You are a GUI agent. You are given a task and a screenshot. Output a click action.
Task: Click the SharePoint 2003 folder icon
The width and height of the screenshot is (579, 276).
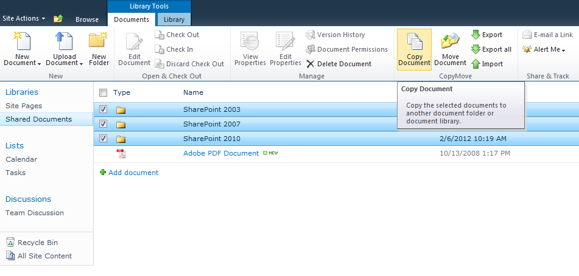[x=121, y=110]
